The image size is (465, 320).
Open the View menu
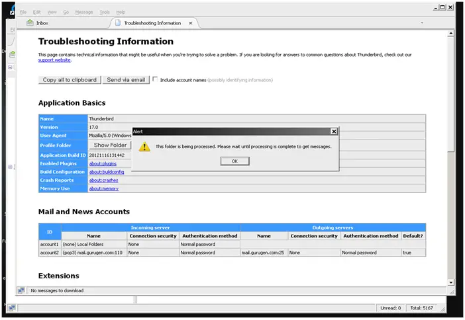[52, 12]
